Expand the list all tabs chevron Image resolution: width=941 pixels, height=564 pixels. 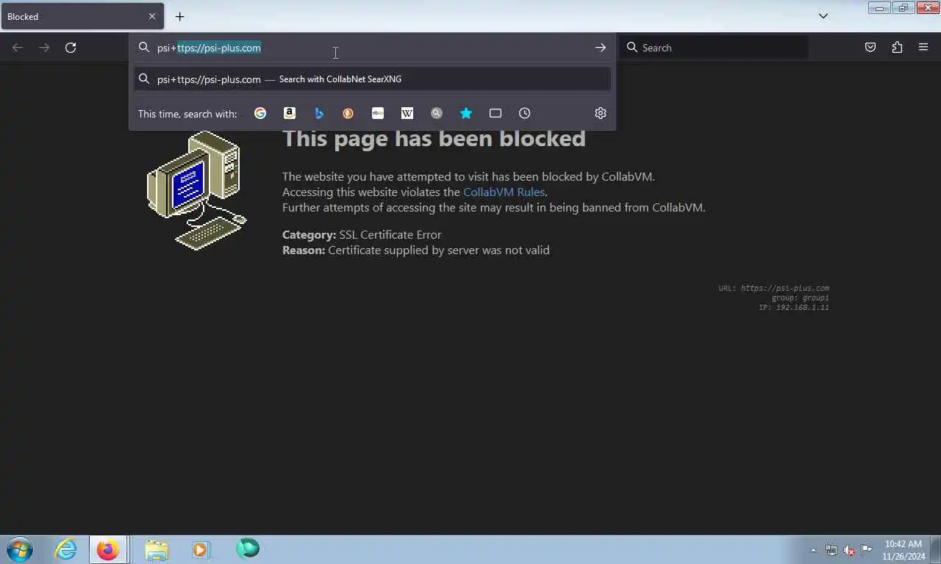coord(823,16)
